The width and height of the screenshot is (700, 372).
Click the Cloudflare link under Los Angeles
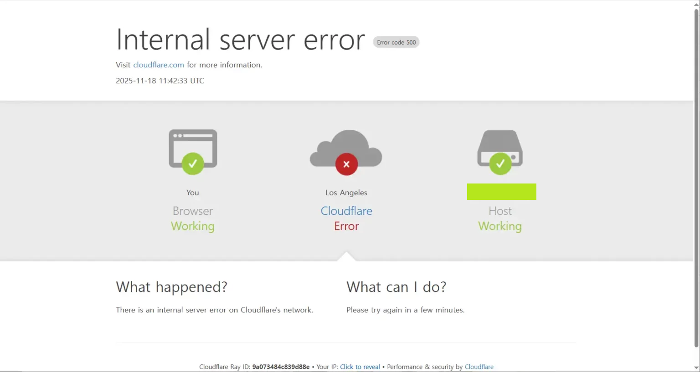point(346,211)
